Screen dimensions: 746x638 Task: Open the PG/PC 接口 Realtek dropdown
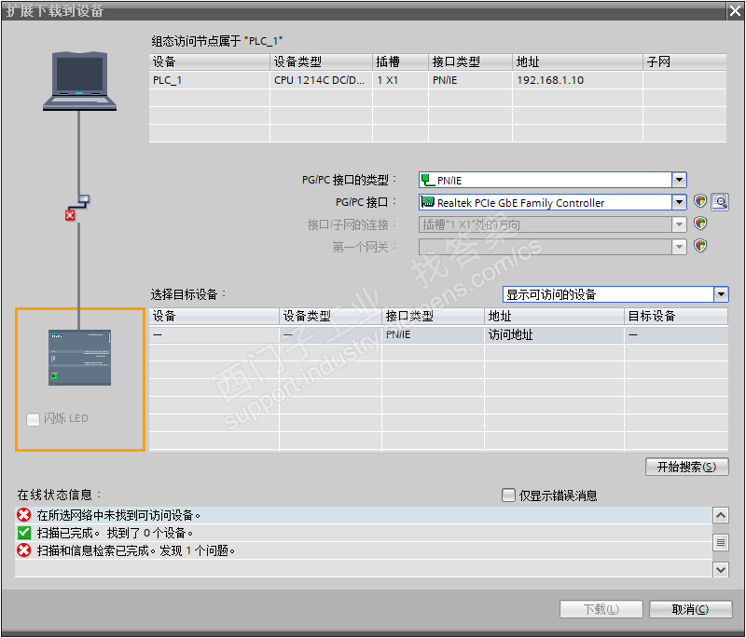point(680,202)
